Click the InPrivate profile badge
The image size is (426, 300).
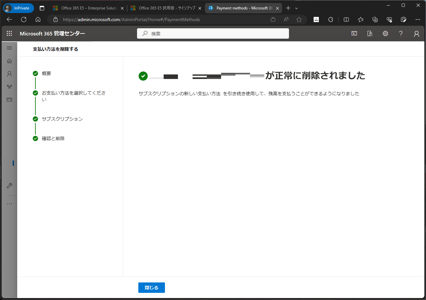point(18,8)
